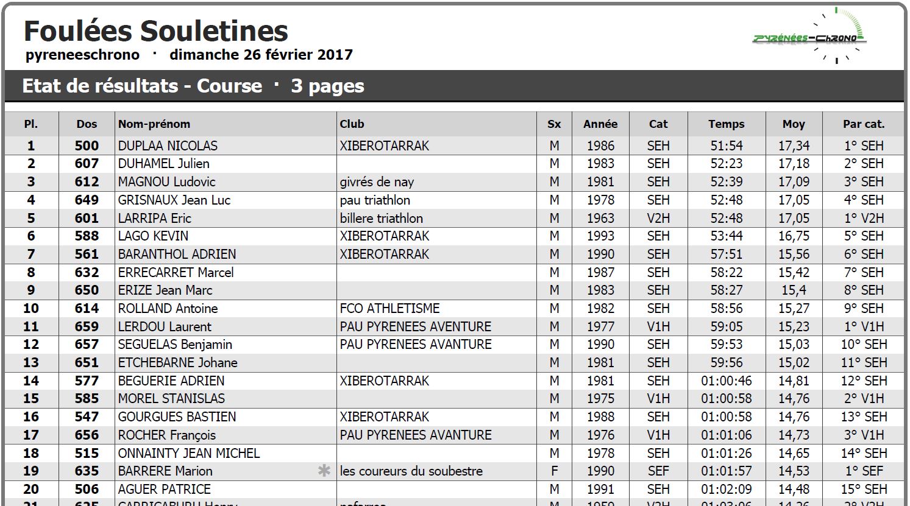This screenshot has width=910, height=506.
Task: Click the asterisk icon beside BARRERE Marion
Action: point(324,471)
